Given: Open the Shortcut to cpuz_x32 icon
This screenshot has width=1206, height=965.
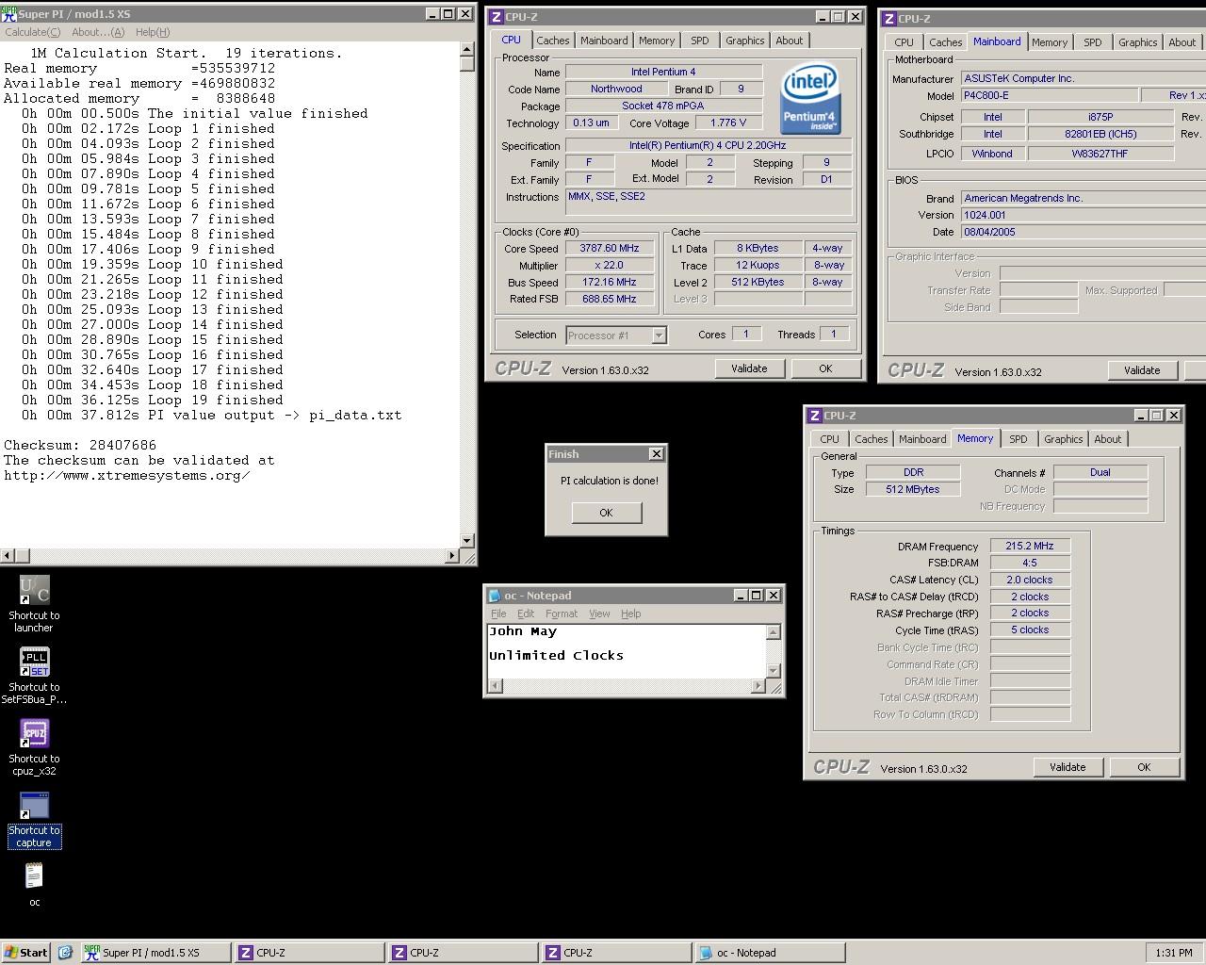Looking at the screenshot, I should 34,747.
